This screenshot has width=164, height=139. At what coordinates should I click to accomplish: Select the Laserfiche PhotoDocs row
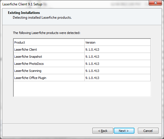(82, 64)
